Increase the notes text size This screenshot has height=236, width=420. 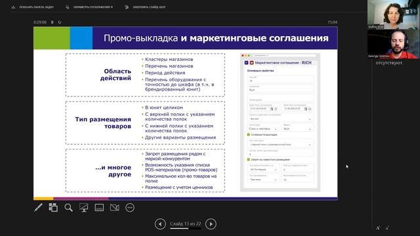pyautogui.click(x=378, y=228)
